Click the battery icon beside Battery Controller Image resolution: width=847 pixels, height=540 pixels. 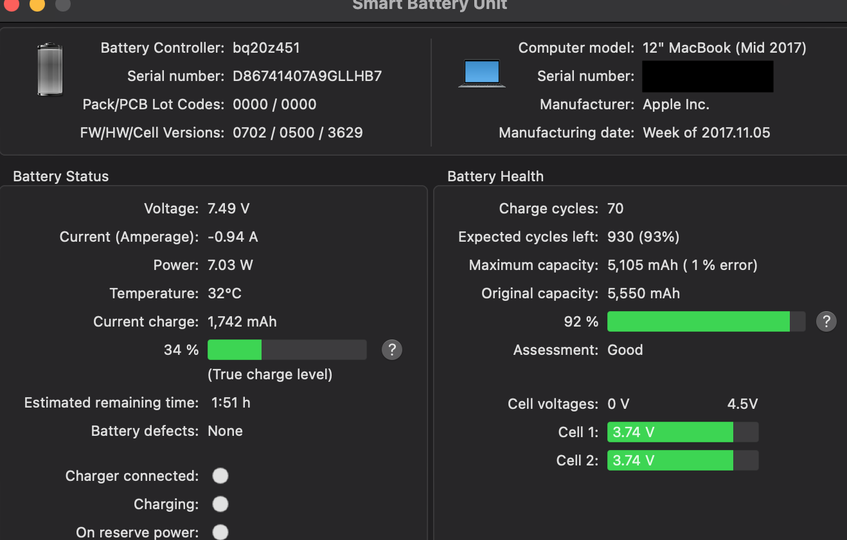coord(50,69)
